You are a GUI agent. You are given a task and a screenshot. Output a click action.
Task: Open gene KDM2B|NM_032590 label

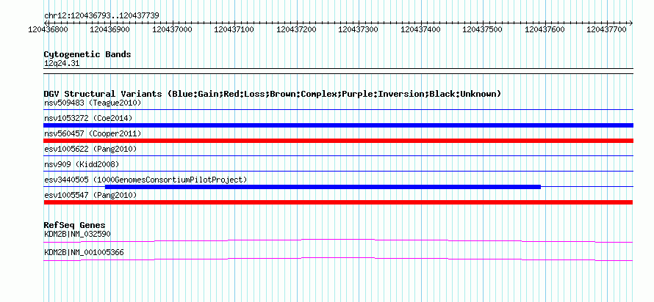click(77, 234)
